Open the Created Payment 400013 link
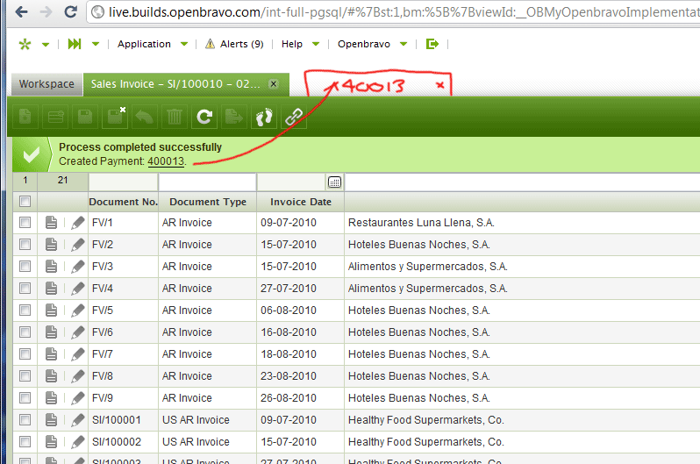The width and height of the screenshot is (700, 464). (x=166, y=161)
